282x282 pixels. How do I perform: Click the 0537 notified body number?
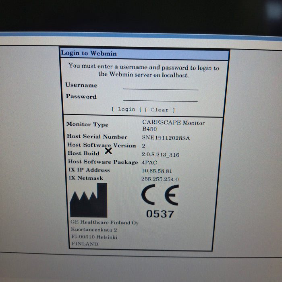[160, 214]
